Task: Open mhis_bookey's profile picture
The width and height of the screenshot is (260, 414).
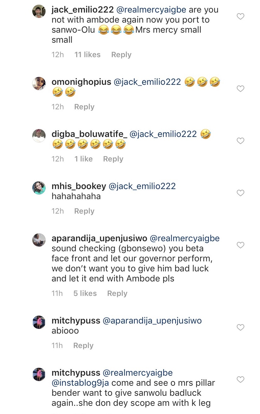Action: (x=39, y=188)
